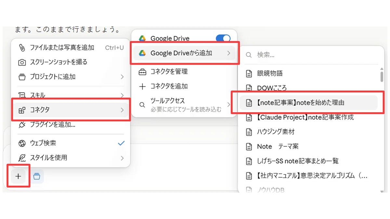Select file しげちーSS note記事まとめ一覧
This screenshot has height=219, width=390.
tap(309, 161)
